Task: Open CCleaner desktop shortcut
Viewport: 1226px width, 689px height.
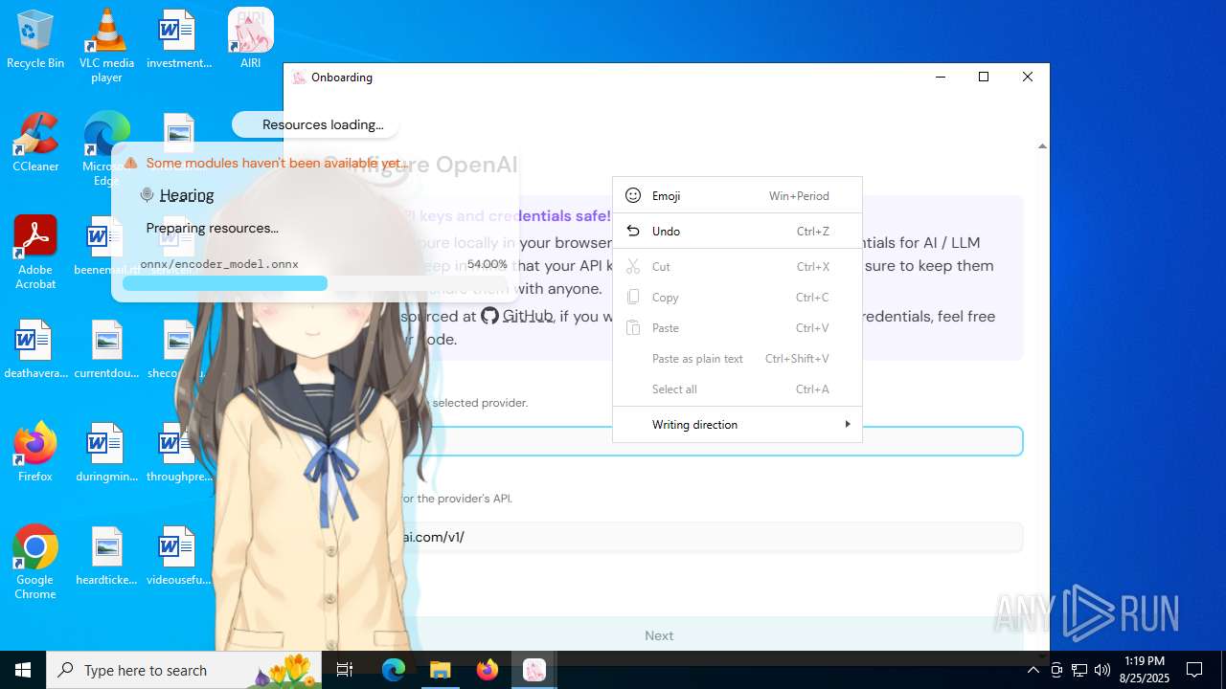Action: (35, 144)
